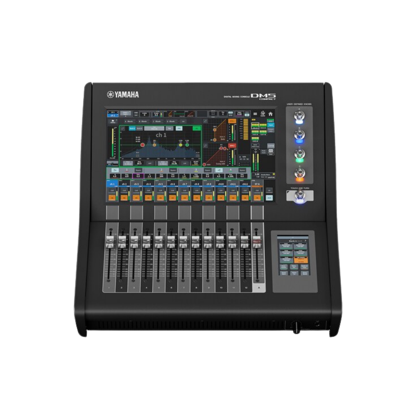Toggle Bypass for EQ band 1

pyautogui.click(x=138, y=170)
